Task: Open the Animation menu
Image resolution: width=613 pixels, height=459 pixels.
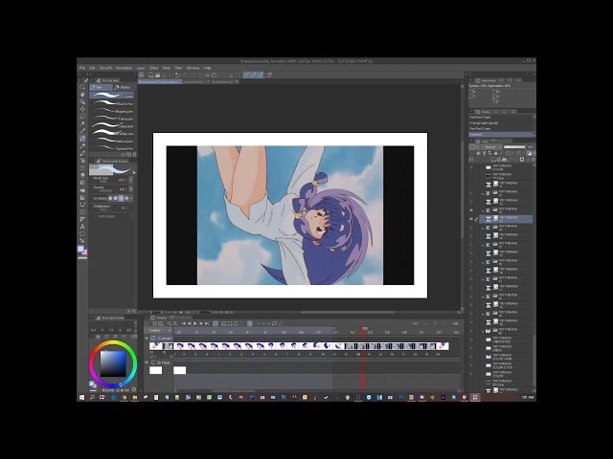Action: (x=124, y=68)
